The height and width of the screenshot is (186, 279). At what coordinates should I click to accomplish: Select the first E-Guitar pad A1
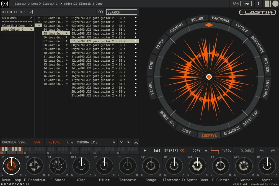[221, 166]
